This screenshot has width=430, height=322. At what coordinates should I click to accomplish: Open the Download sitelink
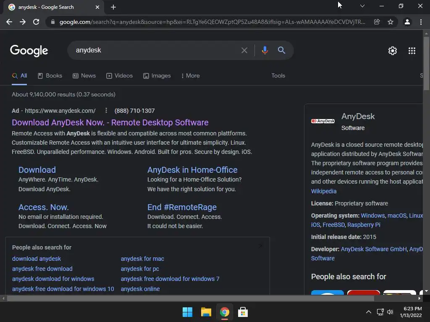click(x=37, y=170)
